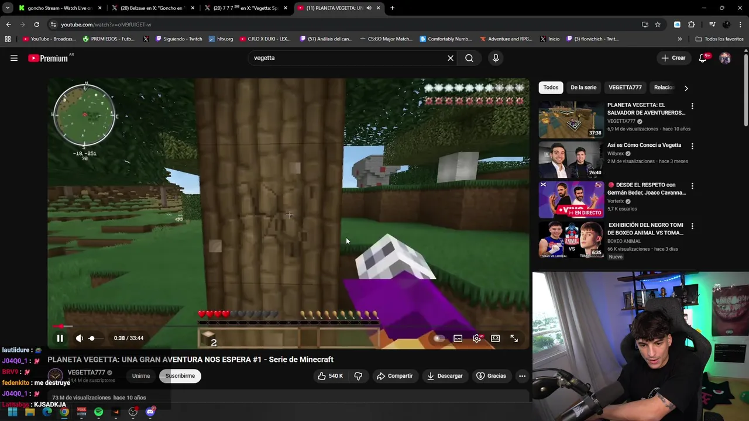Bookmark this page with the star icon
The width and height of the screenshot is (749, 421).
click(658, 25)
